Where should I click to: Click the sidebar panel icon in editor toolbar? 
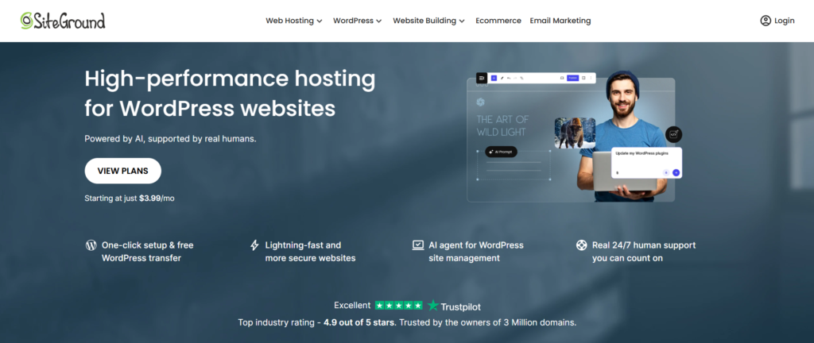point(583,78)
